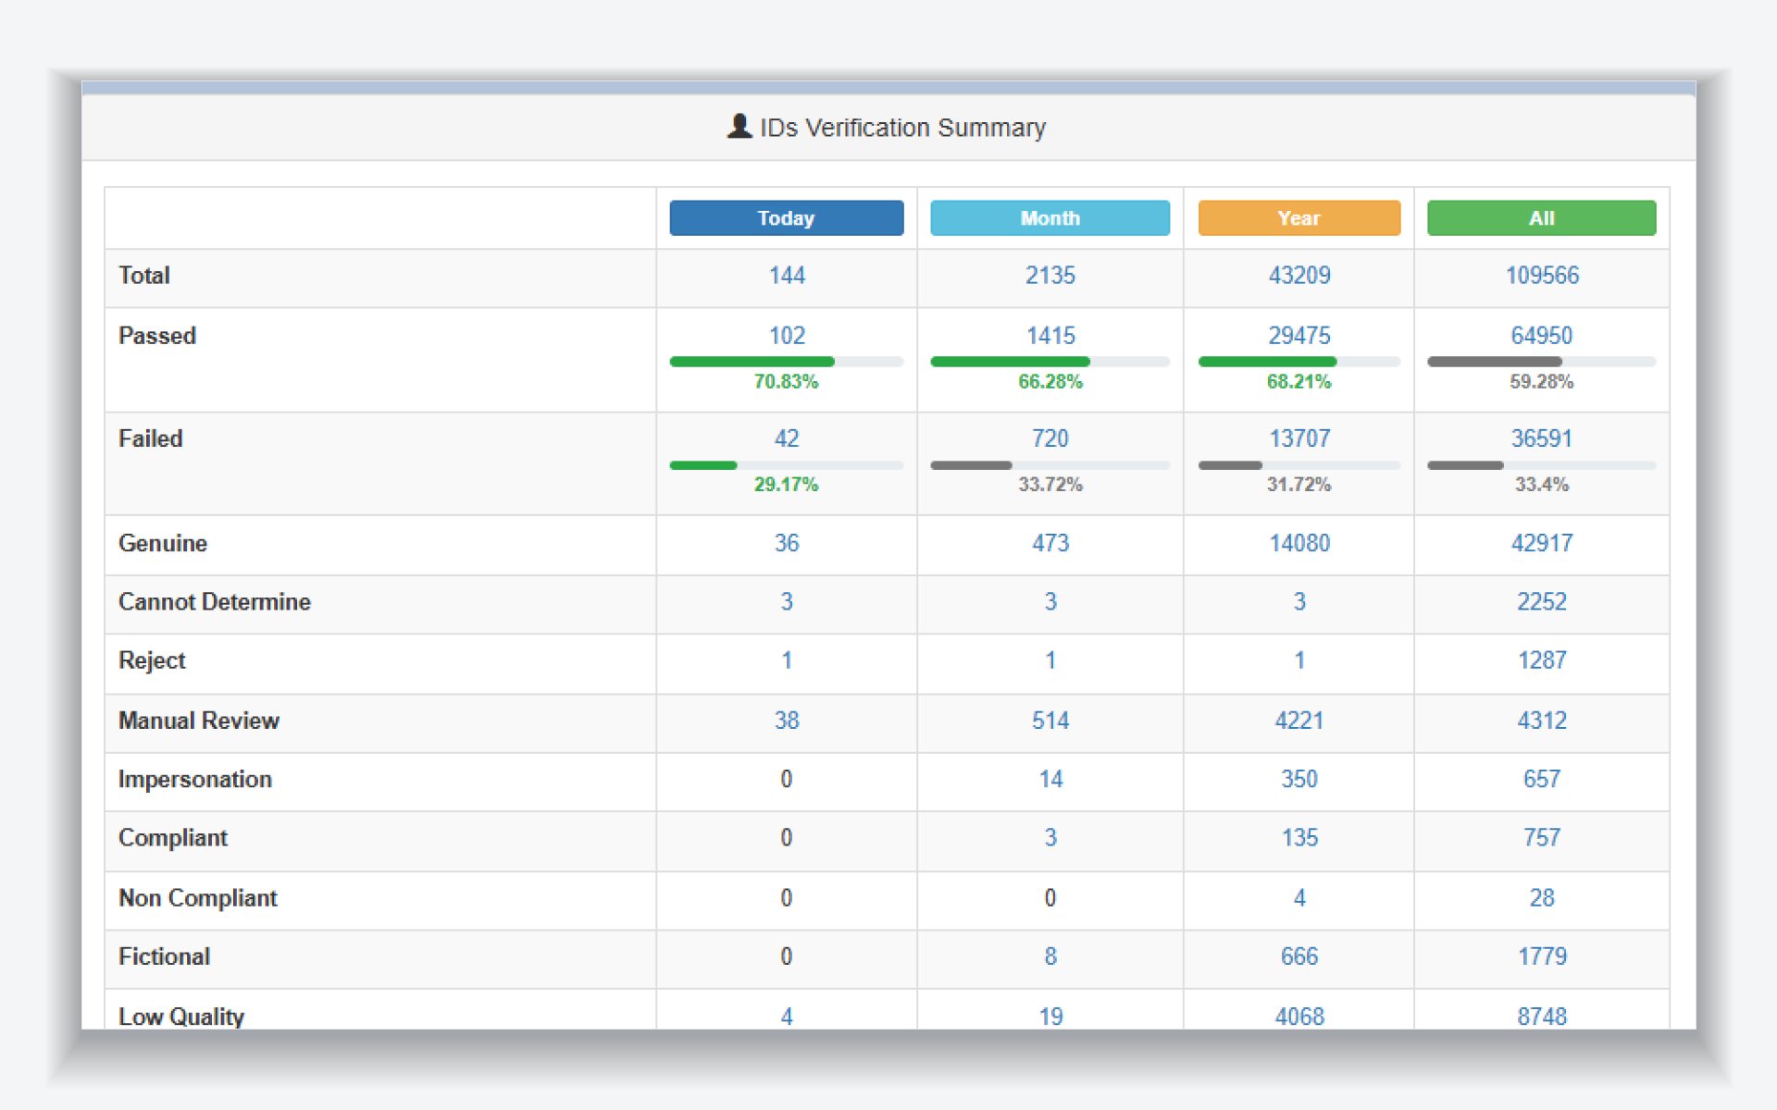Open Genuine count 473 for Month
1777x1110 pixels.
click(1050, 543)
